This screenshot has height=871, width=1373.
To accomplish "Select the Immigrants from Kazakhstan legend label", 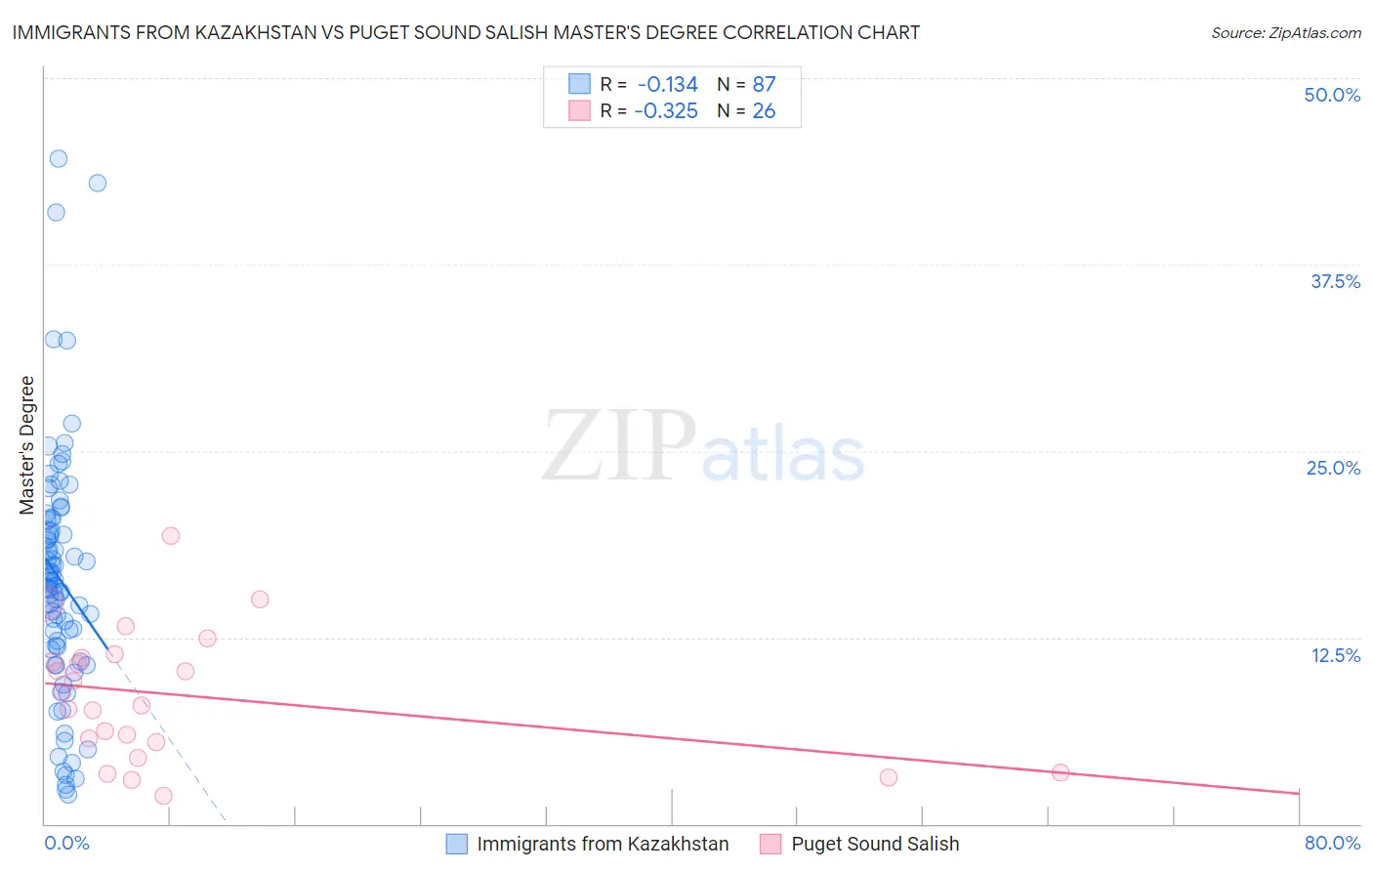I will point(603,844).
